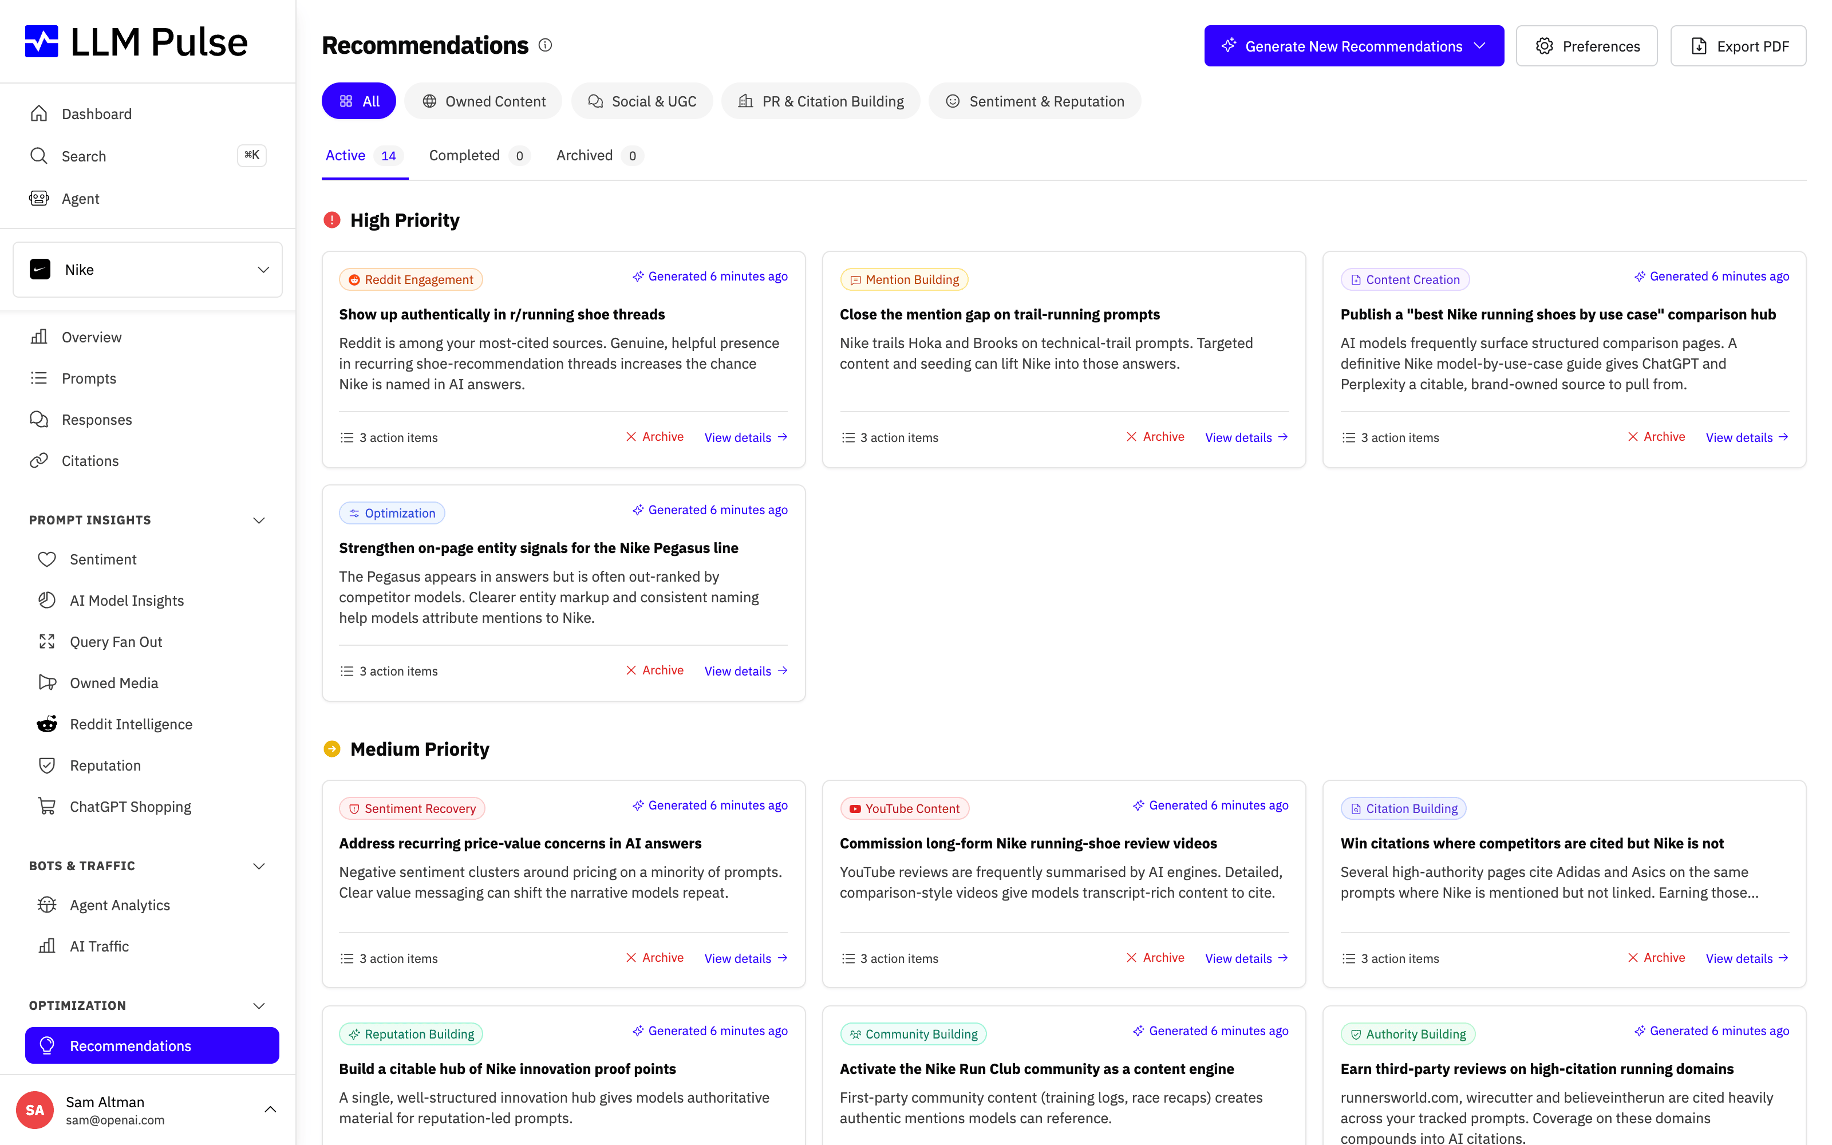Open the Nike brand selector dropdown
1832x1145 pixels.
pyautogui.click(x=148, y=270)
